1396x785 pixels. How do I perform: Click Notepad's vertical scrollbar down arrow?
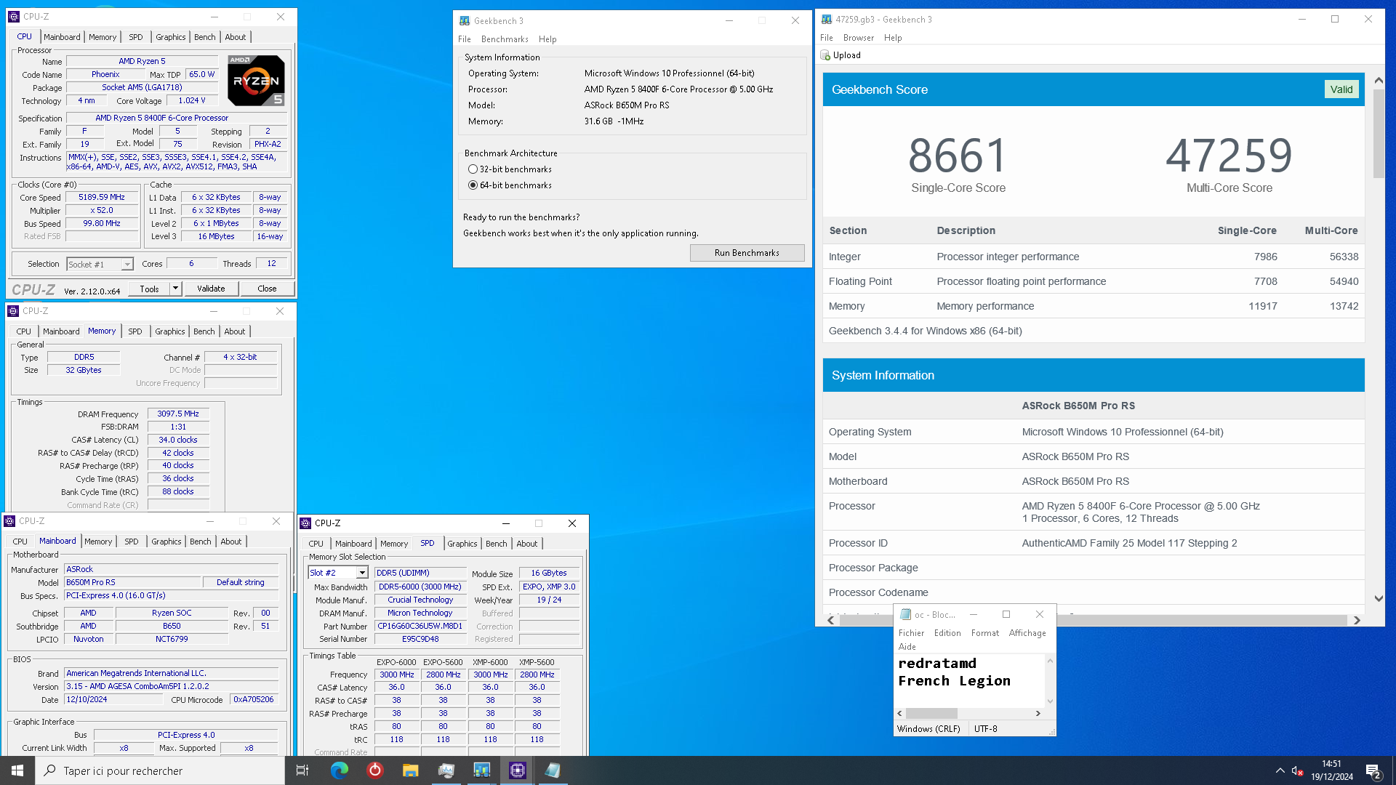pos(1050,701)
